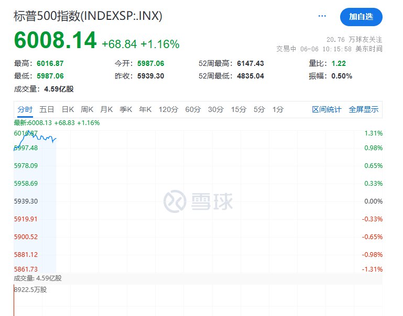Click the 5900.52 axis label
403x316 pixels.
tap(26, 237)
